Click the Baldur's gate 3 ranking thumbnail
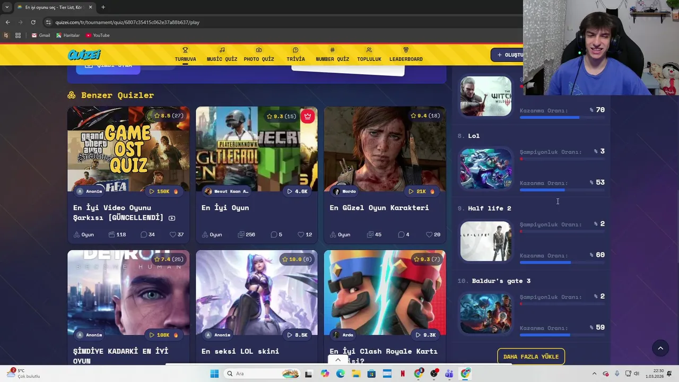Screen dimensions: 679x382 click(486, 314)
